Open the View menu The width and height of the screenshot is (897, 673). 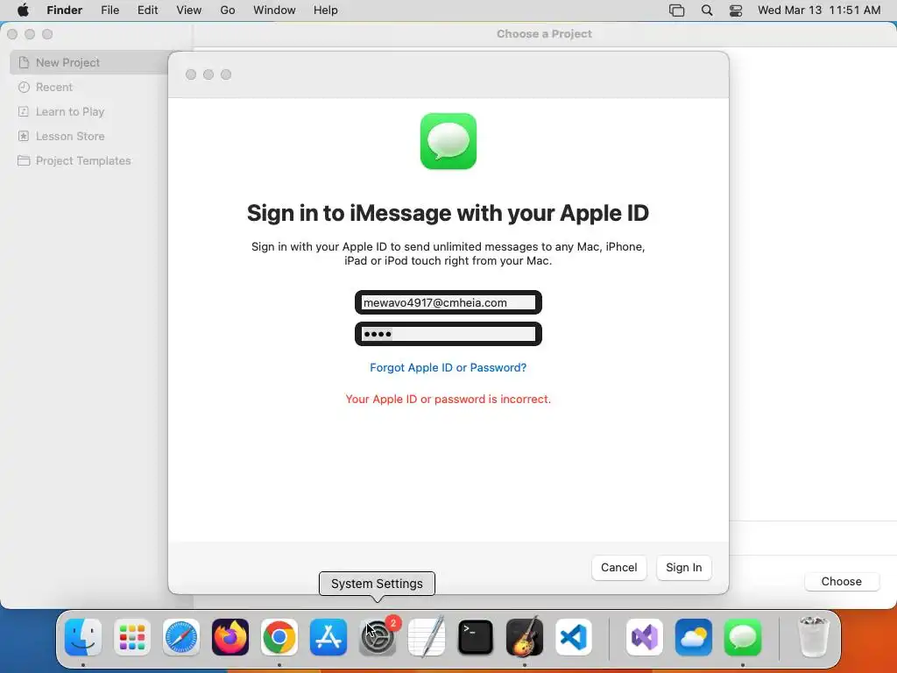click(x=189, y=11)
